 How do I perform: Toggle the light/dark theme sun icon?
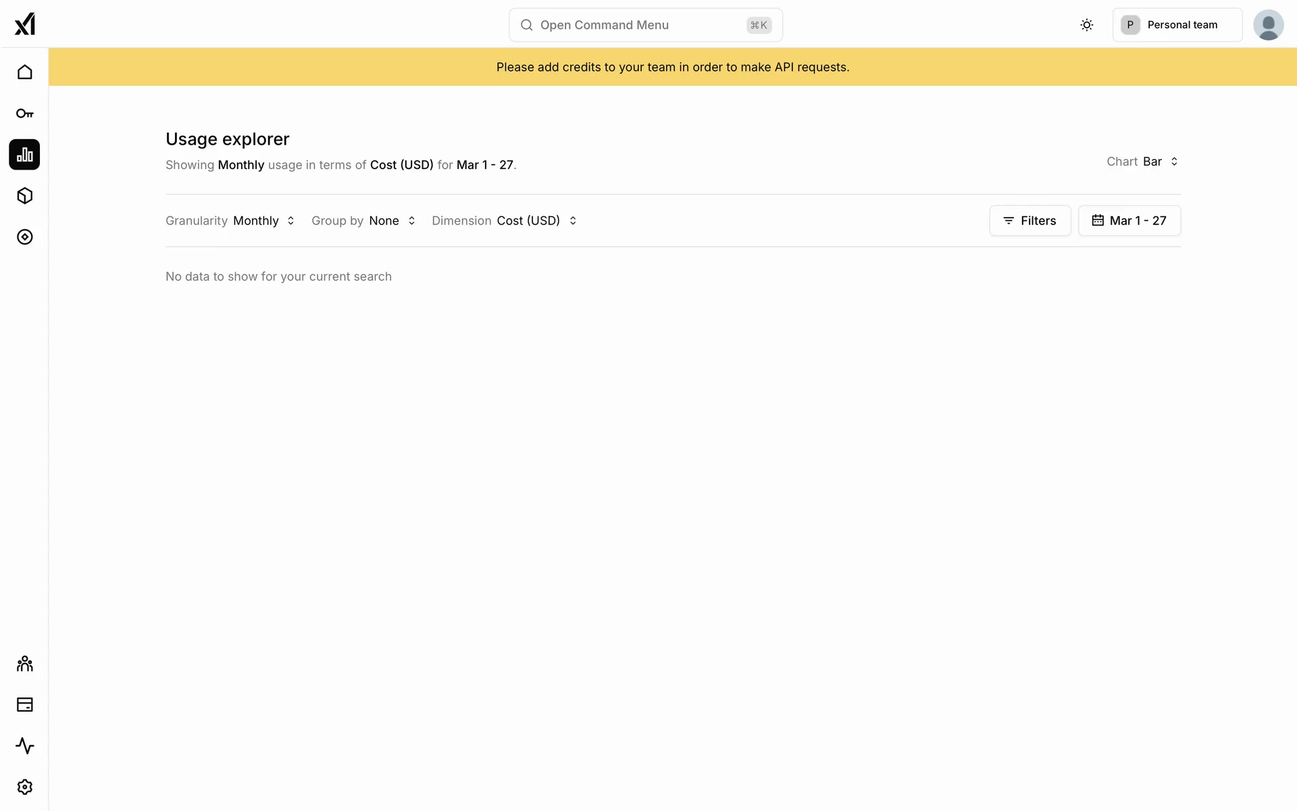click(x=1086, y=25)
